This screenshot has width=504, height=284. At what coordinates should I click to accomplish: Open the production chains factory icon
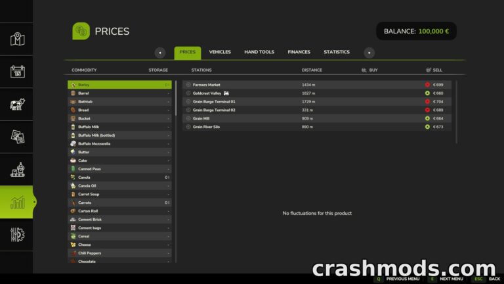tap(17, 170)
